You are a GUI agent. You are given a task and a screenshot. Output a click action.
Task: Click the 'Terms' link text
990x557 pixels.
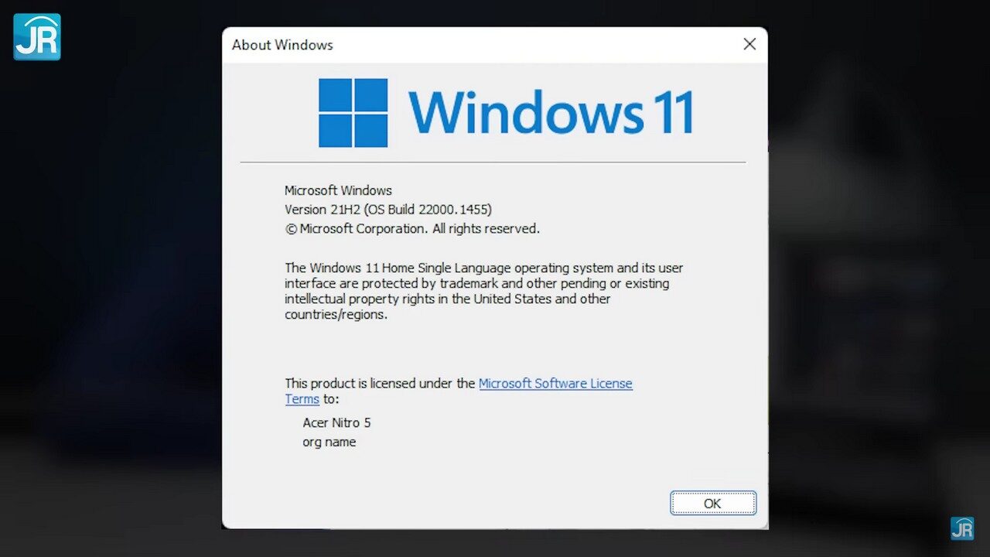click(x=302, y=399)
